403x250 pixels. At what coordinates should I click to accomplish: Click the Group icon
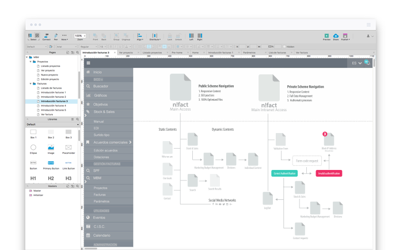point(116,37)
